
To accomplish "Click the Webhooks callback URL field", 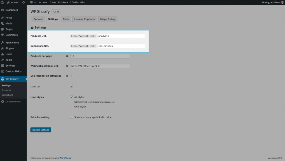I will (100, 66).
